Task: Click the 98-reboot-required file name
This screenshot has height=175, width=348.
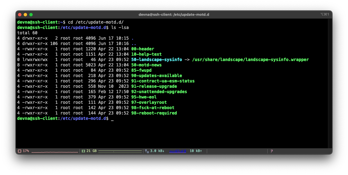Action: (154, 113)
